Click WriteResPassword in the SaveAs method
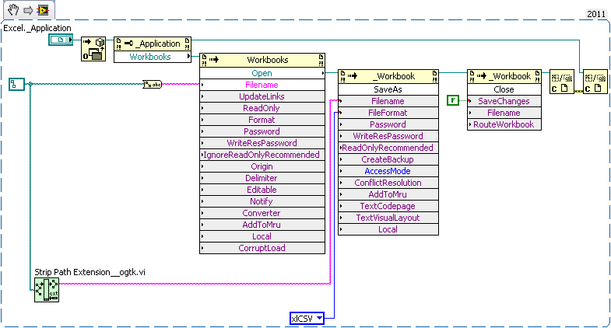The image size is (611, 328). (388, 136)
